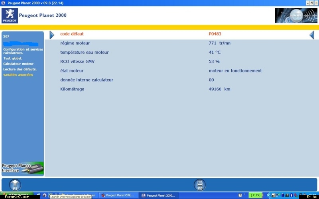Screen dimensions: 319x199
Task: Select Calculateur moteur in navigation panel
Action: point(18,64)
